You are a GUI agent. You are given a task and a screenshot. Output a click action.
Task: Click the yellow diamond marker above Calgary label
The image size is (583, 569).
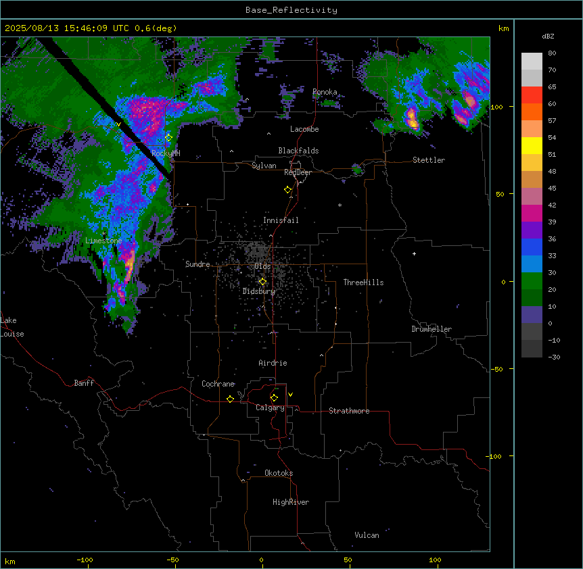274,398
